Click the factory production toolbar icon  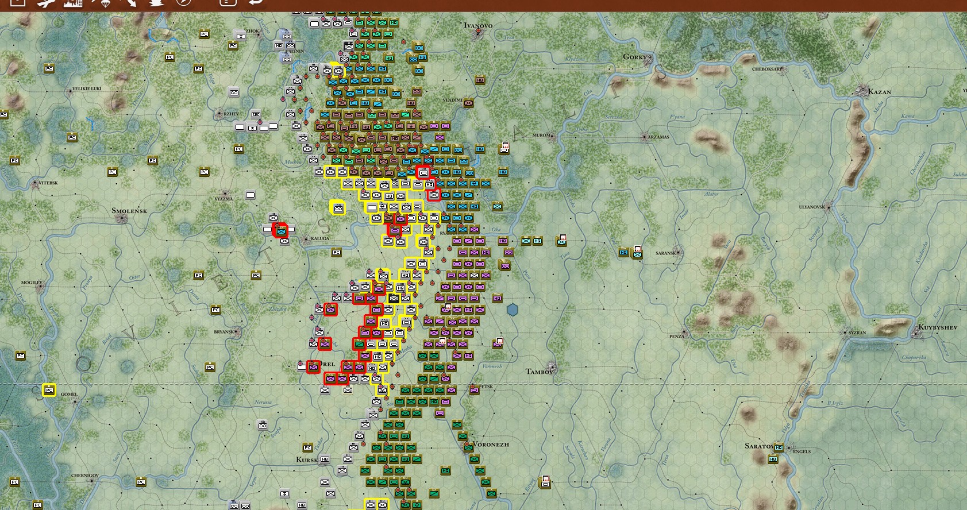(74, 2)
